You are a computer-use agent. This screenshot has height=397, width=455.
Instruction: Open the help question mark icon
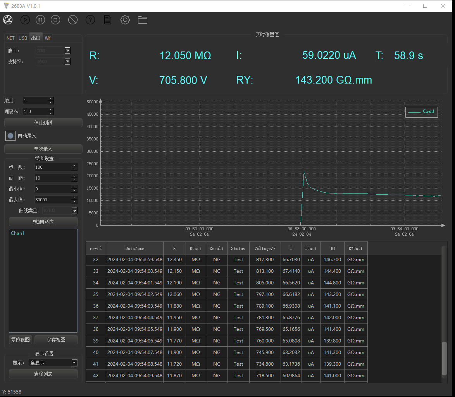coord(90,20)
